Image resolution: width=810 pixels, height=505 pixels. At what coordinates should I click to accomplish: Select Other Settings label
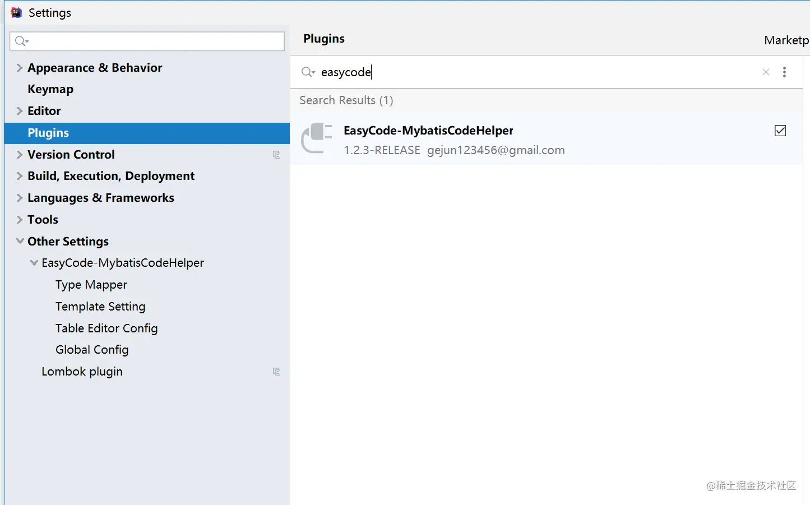click(x=68, y=242)
